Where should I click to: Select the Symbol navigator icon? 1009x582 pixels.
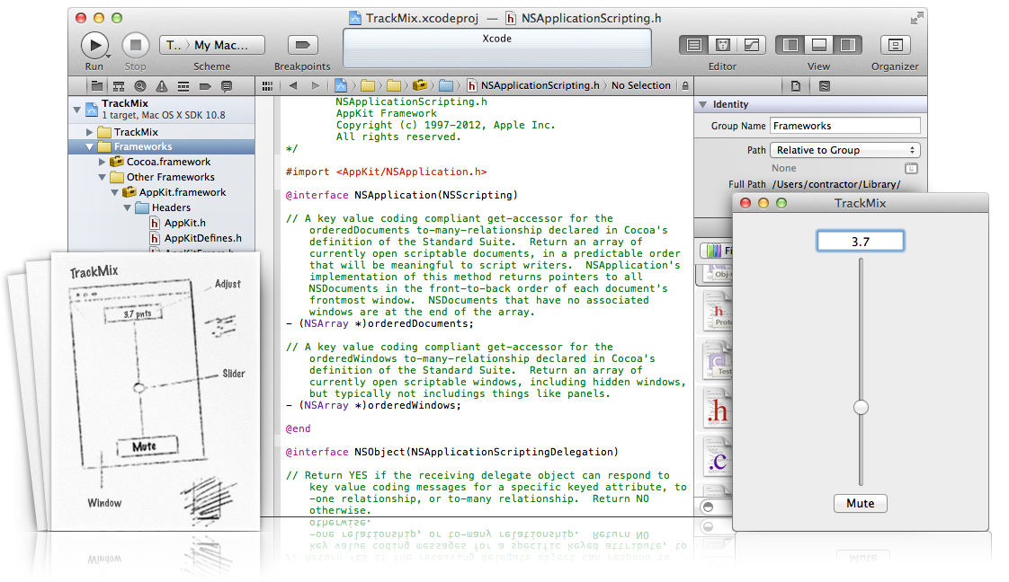coord(119,86)
